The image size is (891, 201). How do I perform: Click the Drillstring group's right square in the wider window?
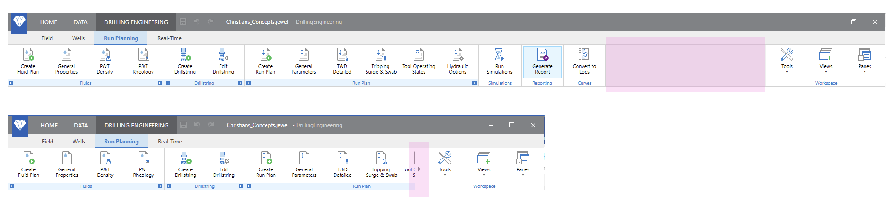pos(240,83)
